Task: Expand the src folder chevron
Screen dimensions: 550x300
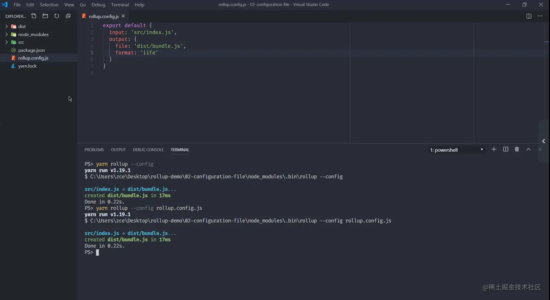Action: tap(7, 42)
